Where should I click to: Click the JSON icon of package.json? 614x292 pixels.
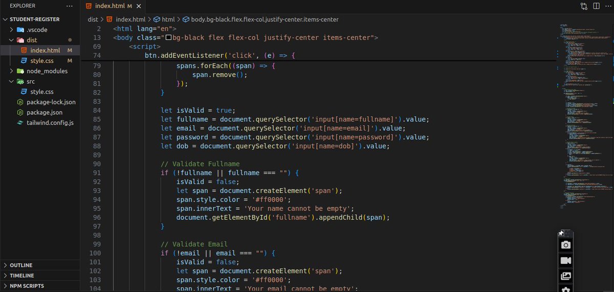point(20,113)
